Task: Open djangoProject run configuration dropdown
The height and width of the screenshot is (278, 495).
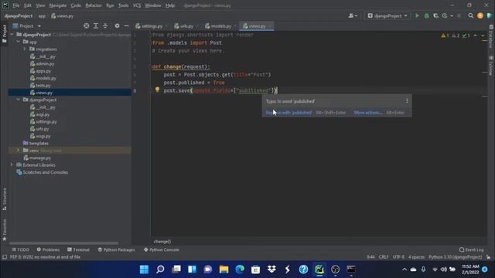Action: (x=387, y=15)
